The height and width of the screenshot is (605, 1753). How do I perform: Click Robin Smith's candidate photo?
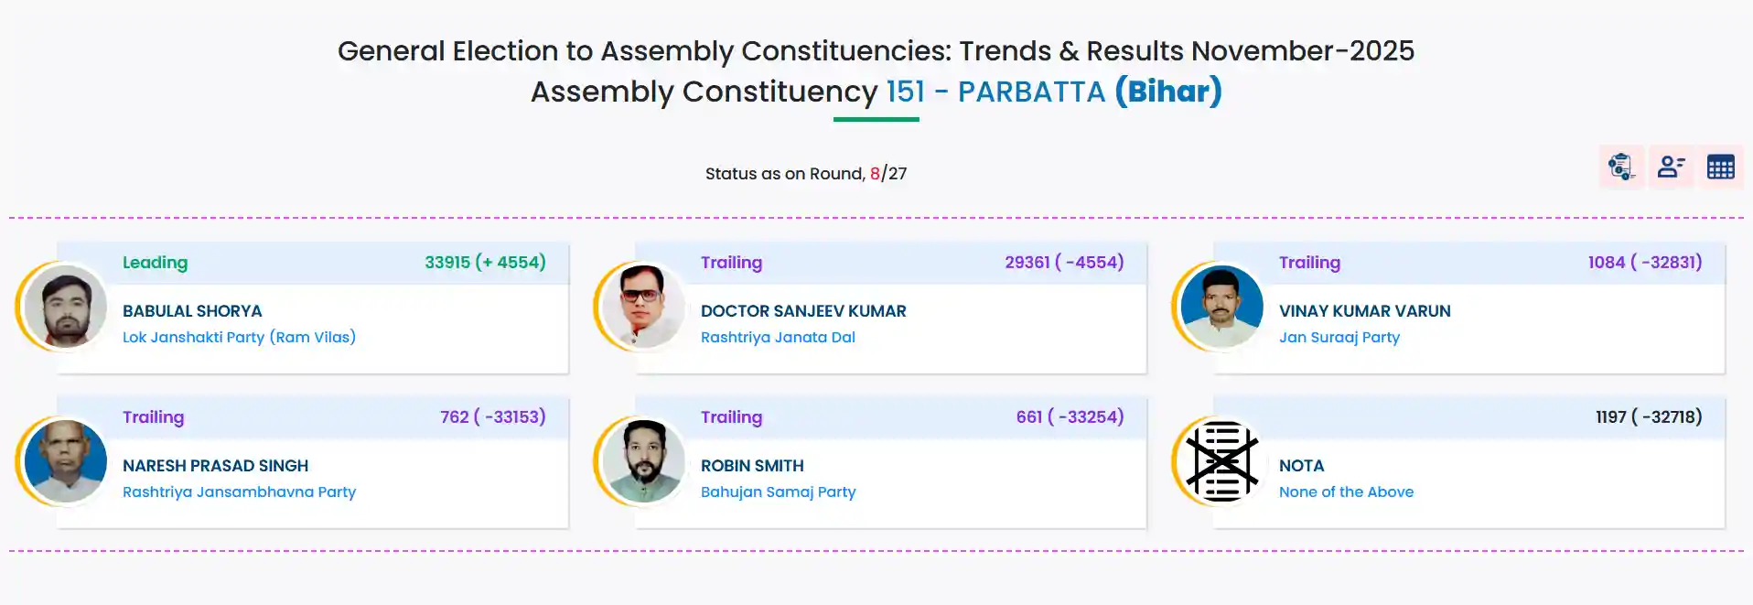click(x=643, y=461)
